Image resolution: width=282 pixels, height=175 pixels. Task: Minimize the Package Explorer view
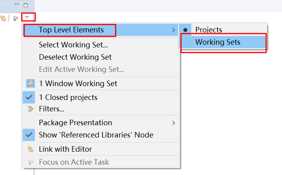(x=17, y=4)
